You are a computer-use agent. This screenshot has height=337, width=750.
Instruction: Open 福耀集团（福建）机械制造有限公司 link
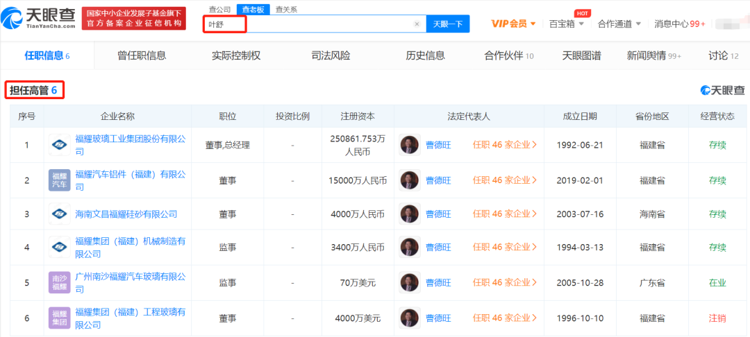(131, 248)
